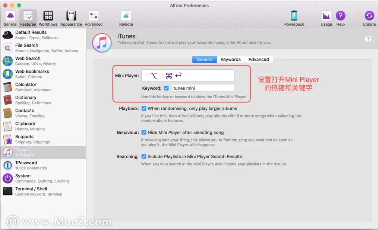Select Clipboard icon in sidebar
This screenshot has height=230, width=378.
(x=8, y=126)
